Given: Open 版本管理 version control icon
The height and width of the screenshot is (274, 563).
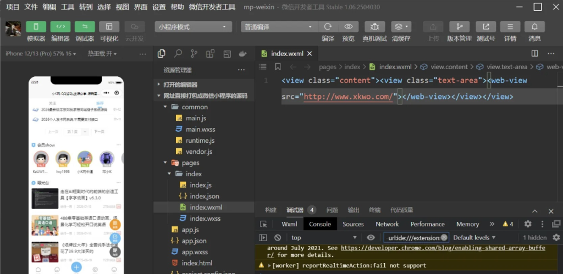Looking at the screenshot, I should [459, 27].
